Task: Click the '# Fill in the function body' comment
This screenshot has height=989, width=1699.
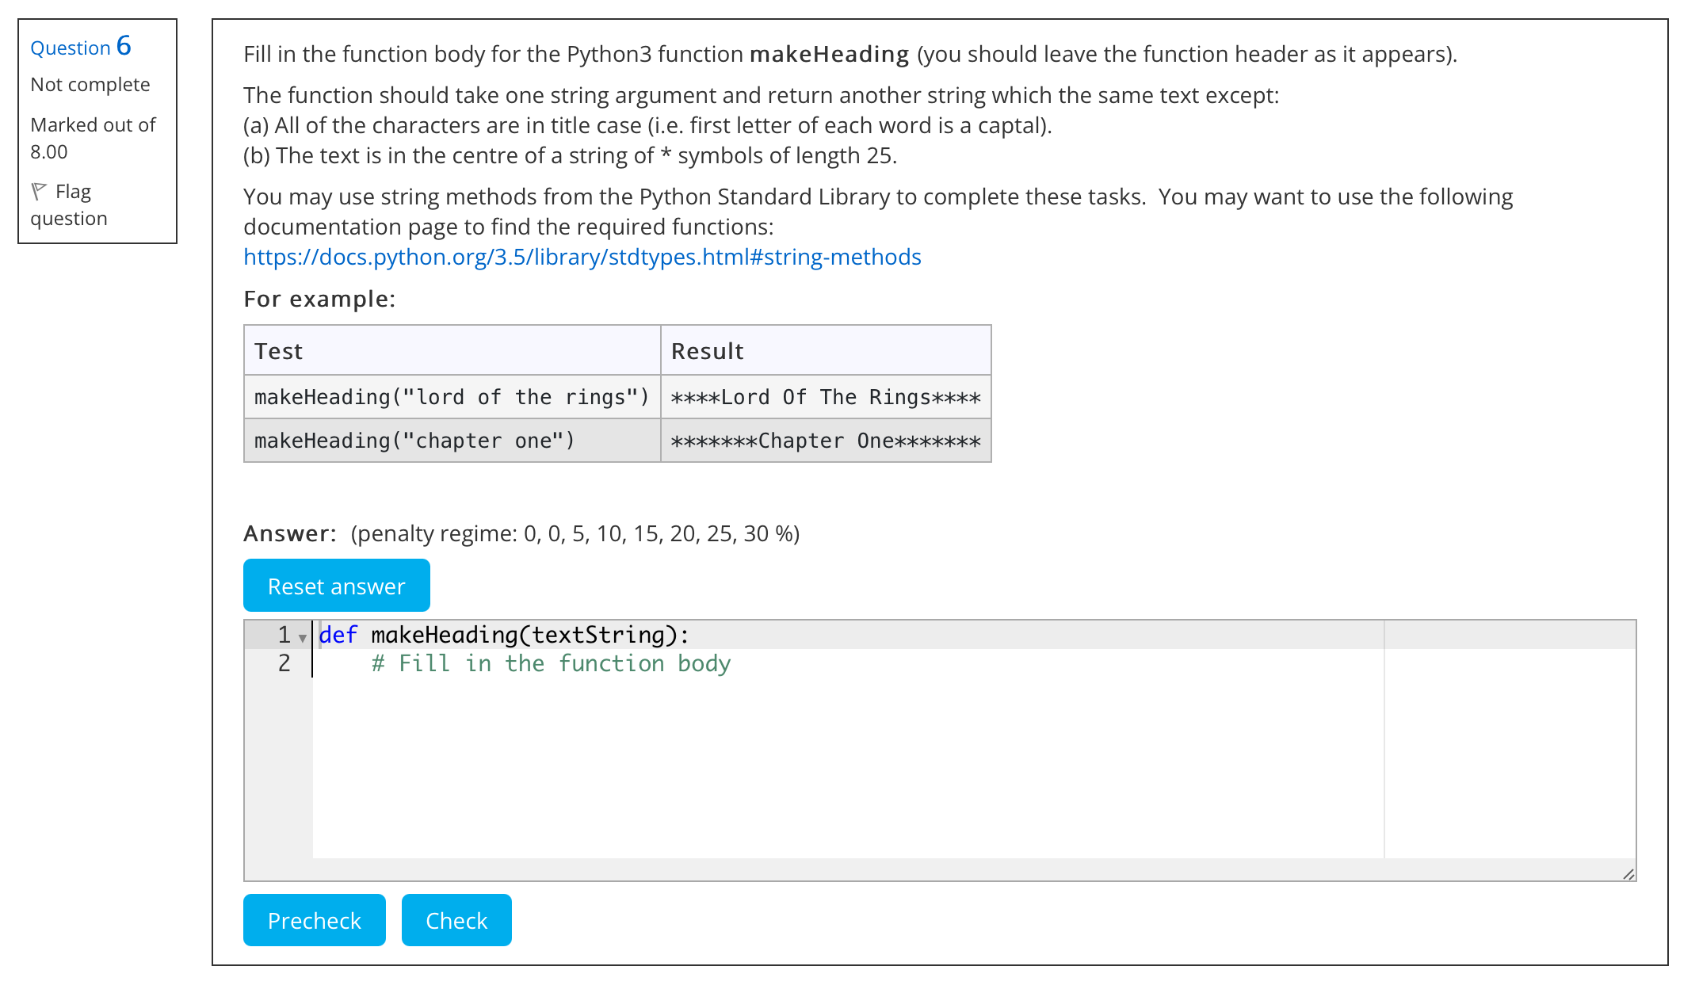Action: [x=551, y=663]
